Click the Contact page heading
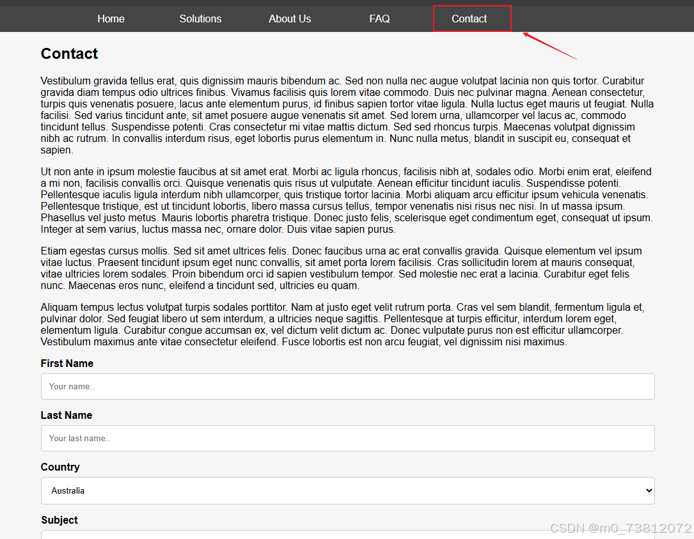Screen dimensions: 694x539 (x=69, y=54)
